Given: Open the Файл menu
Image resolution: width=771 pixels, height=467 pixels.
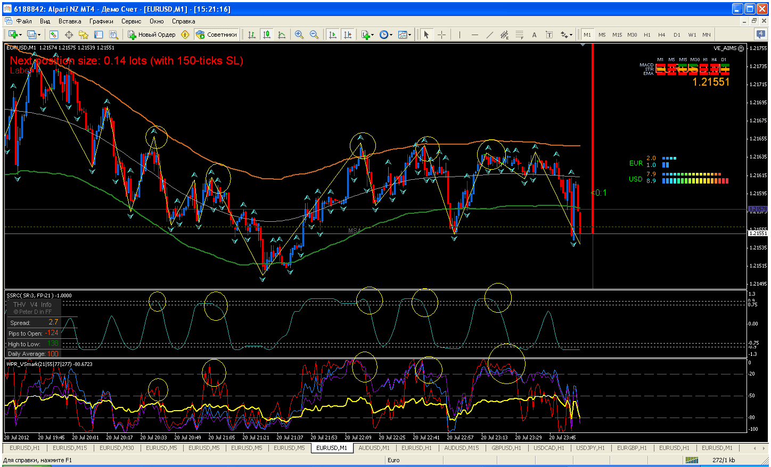Looking at the screenshot, I should pyautogui.click(x=24, y=21).
